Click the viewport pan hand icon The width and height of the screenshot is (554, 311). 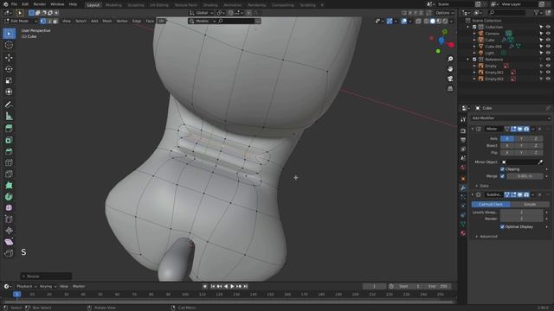450,69
